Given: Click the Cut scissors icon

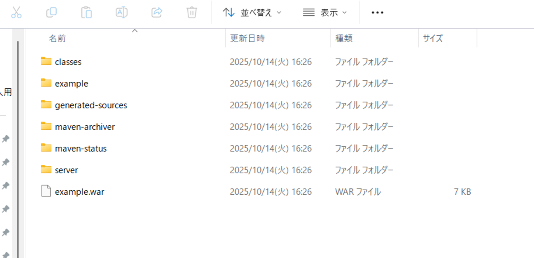Looking at the screenshot, I should 16,12.
